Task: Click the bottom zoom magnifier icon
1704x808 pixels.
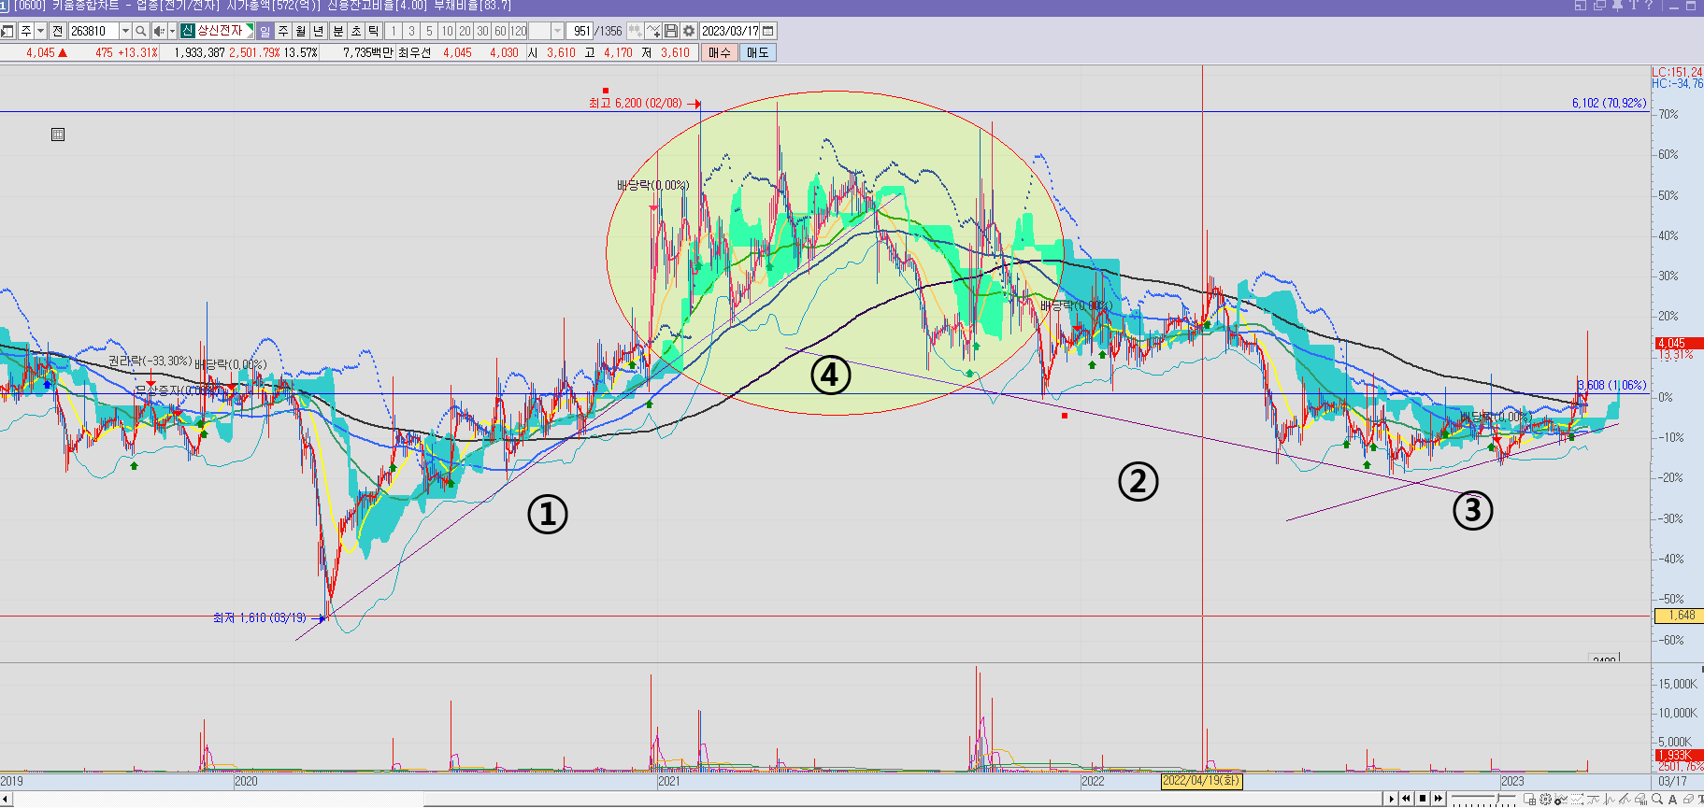Action: (x=1657, y=799)
